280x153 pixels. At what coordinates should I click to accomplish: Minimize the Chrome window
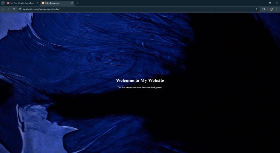click(263, 3)
